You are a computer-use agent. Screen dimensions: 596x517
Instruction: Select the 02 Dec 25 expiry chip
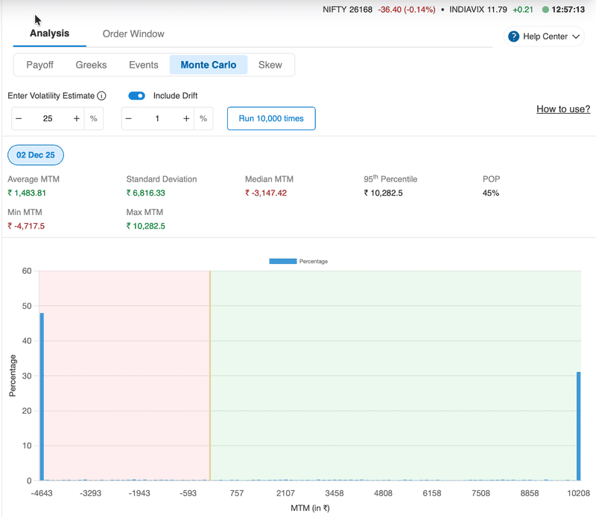click(x=35, y=155)
